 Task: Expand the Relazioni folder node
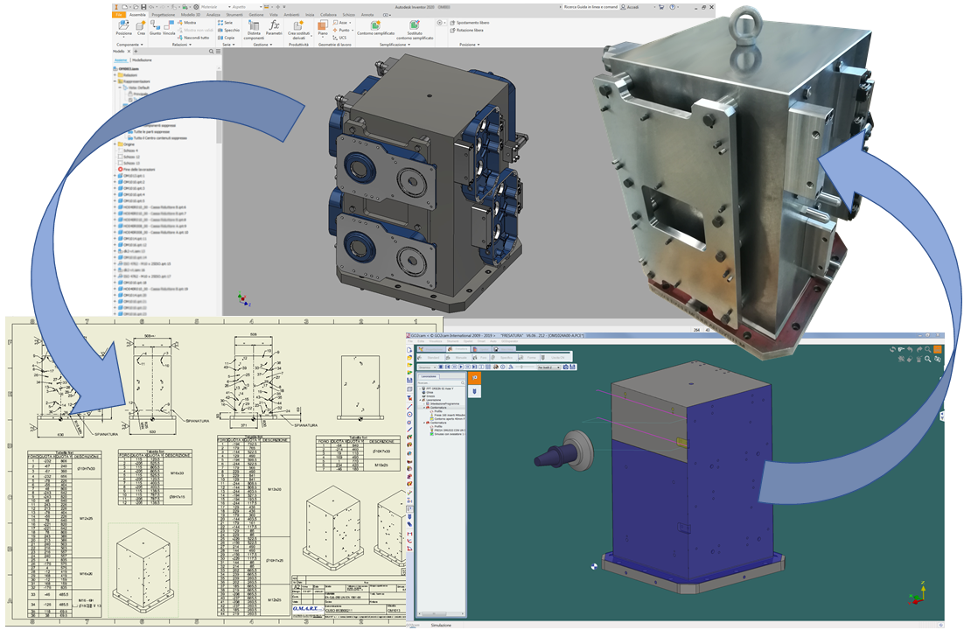coord(116,75)
